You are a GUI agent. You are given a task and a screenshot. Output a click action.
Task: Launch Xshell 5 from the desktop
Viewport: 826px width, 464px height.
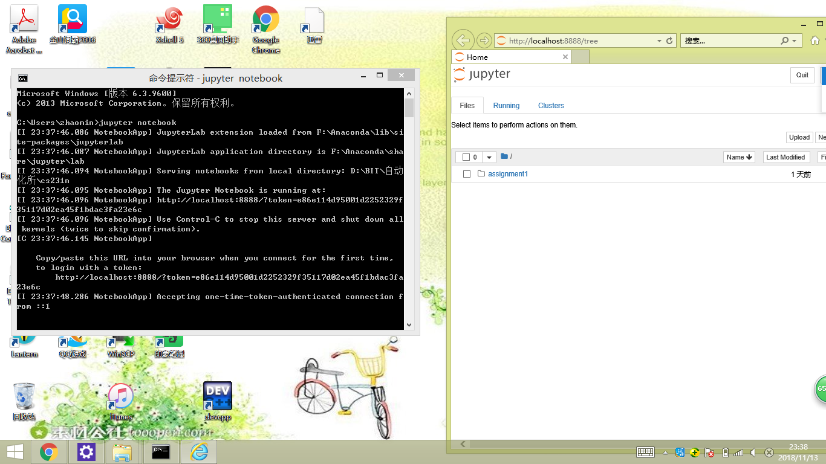(169, 25)
